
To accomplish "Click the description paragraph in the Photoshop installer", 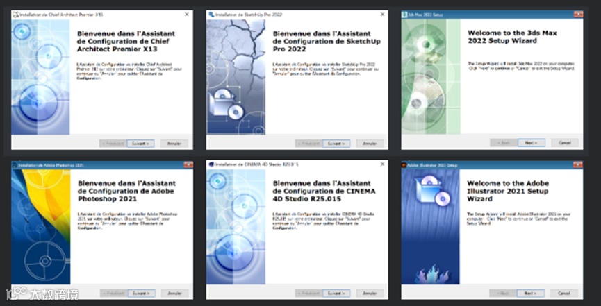I will coord(129,221).
